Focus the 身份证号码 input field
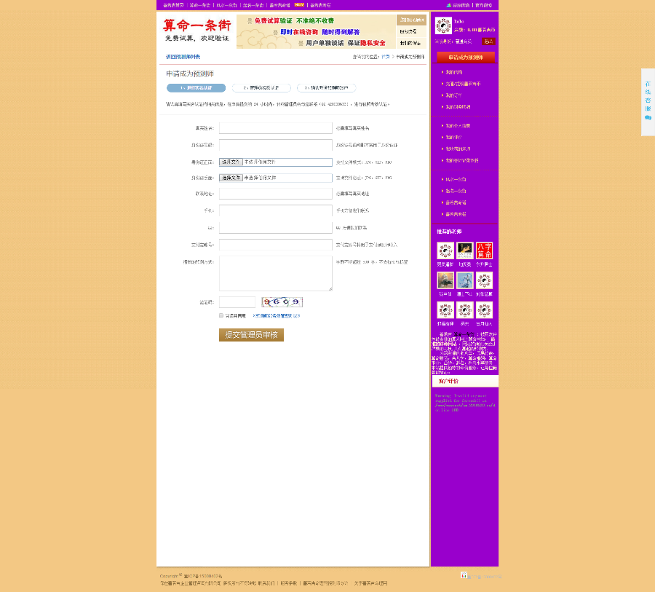Viewport: 655px width, 592px height. tap(276, 145)
